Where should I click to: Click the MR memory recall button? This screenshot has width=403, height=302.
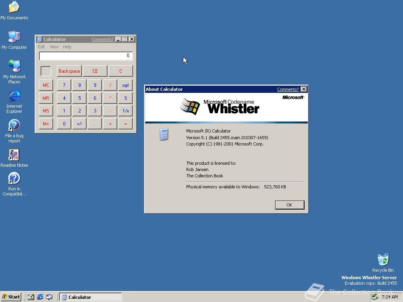point(46,98)
